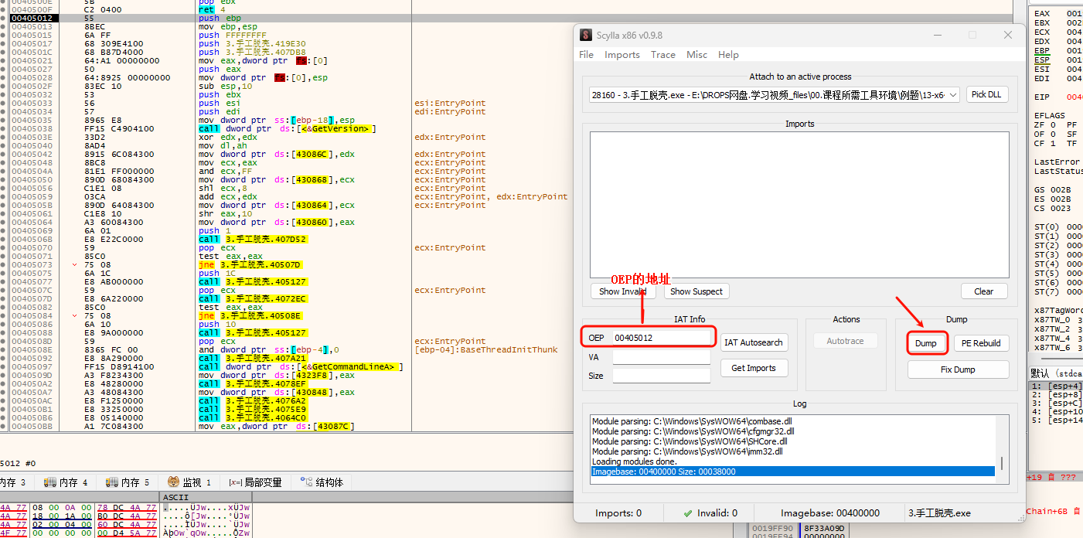Select the call GetVersion instruction

(287, 128)
